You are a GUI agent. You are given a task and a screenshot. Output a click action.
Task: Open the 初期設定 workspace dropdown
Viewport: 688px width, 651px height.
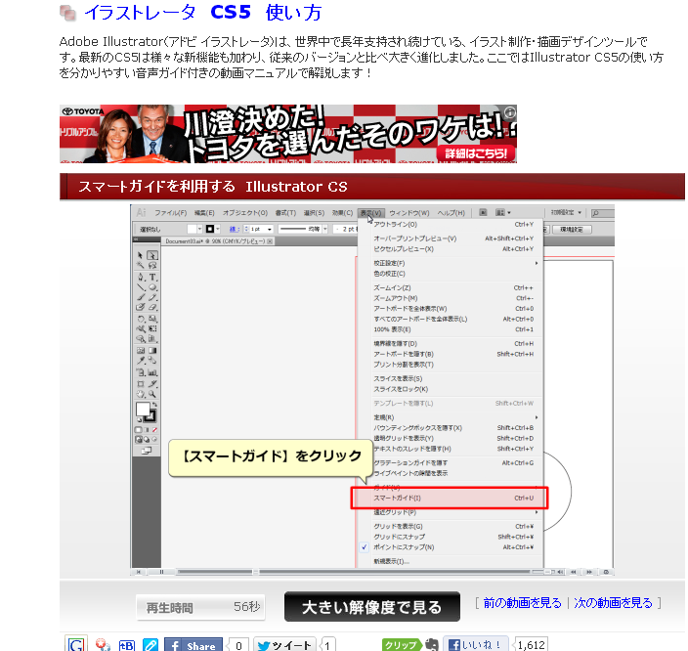point(566,212)
